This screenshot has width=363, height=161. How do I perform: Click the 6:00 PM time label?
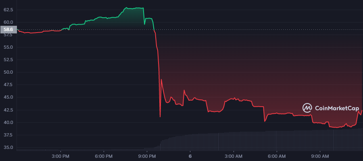[x=104, y=157]
